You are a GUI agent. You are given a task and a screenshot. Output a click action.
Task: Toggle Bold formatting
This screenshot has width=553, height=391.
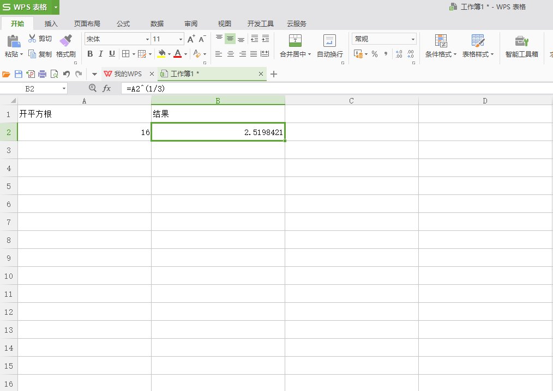90,54
